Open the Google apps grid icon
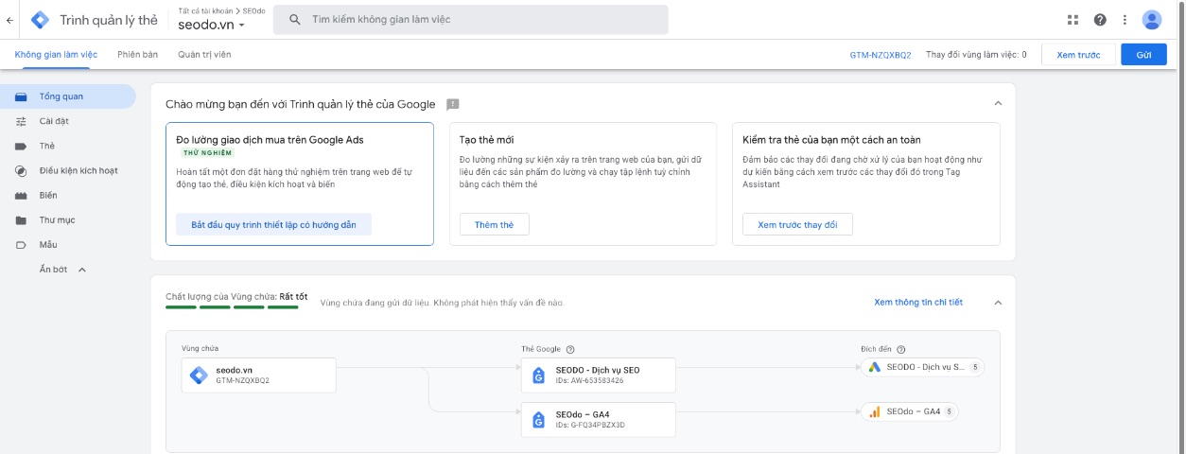Image resolution: width=1186 pixels, height=454 pixels. coord(1073,20)
